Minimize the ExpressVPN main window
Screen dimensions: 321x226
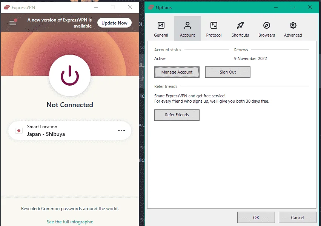(96, 8)
